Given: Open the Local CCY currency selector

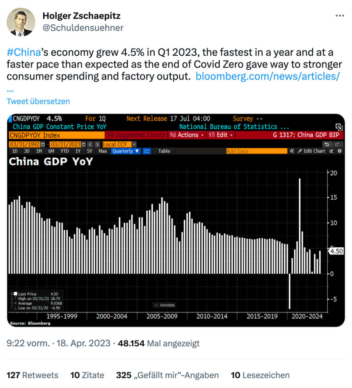Looking at the screenshot, I should tap(119, 144).
